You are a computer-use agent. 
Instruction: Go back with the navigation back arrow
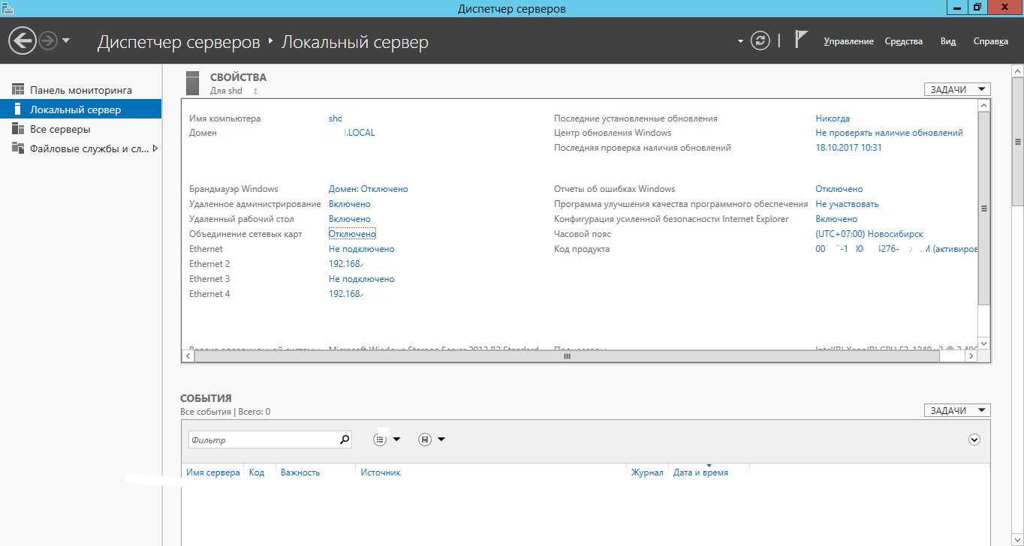coord(23,40)
